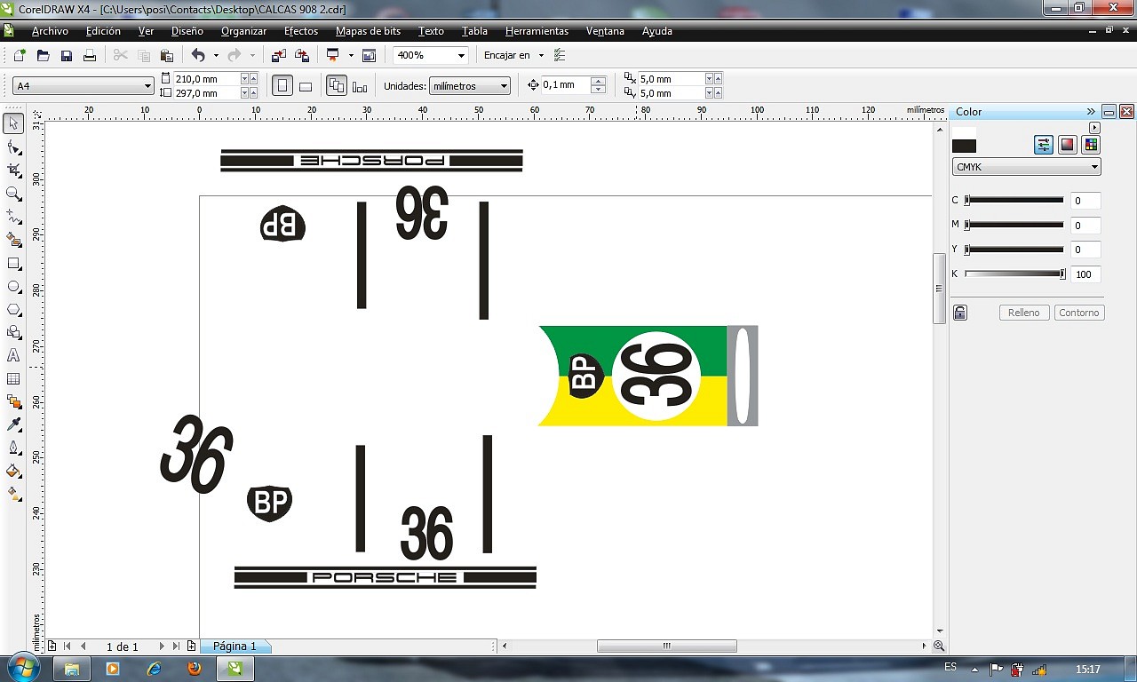Click the page width field 210,0 mm
Image resolution: width=1137 pixels, height=682 pixels.
pos(206,79)
